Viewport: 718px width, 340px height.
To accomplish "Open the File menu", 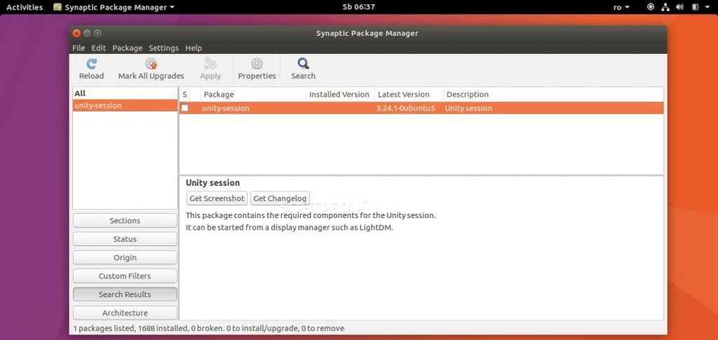I will [x=79, y=48].
